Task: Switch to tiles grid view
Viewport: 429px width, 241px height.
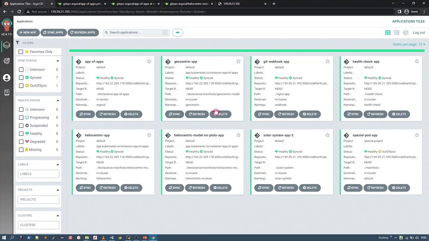Action: tap(388, 32)
